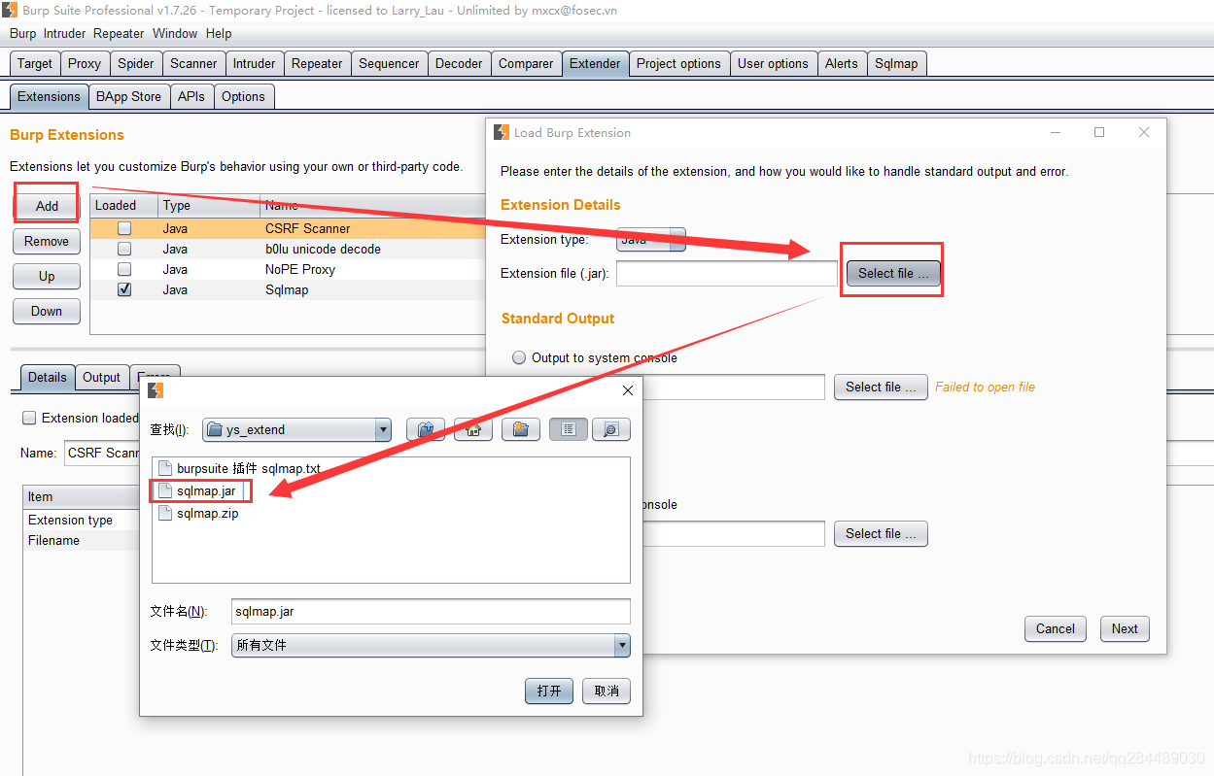
Task: Switch to the Extender tab
Action: click(595, 63)
